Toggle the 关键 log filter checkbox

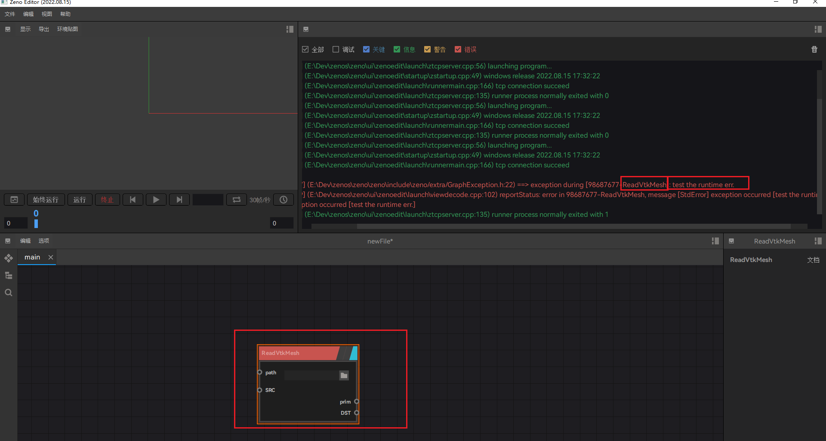point(367,49)
